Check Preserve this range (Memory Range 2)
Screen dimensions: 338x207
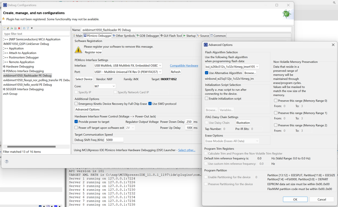point(276,125)
